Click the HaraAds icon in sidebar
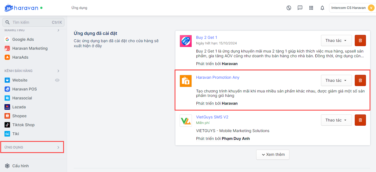The width and height of the screenshot is (376, 172). tap(7, 57)
